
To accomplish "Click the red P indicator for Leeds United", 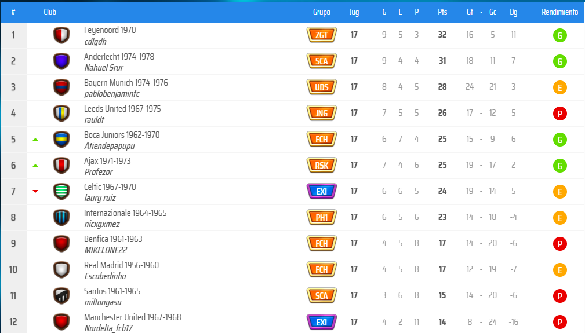I will pos(560,114).
